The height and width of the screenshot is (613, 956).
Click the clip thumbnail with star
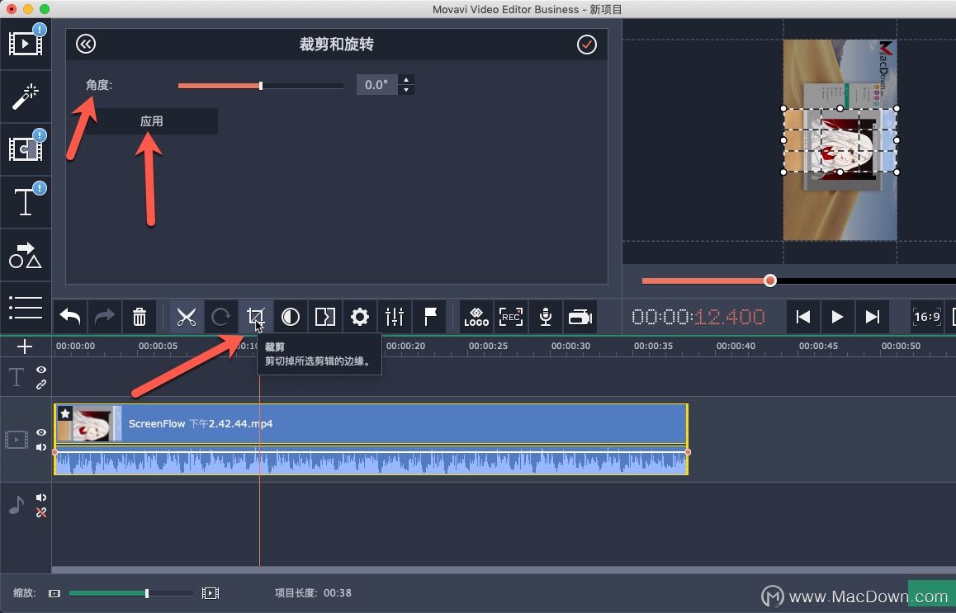tap(88, 423)
